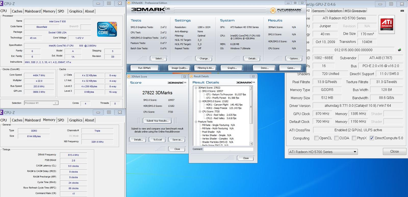408x197 pixels.
Task: Click the Run 3DMark button
Action: [144, 68]
